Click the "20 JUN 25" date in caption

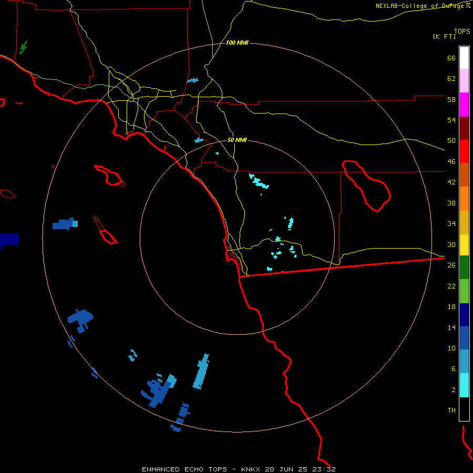pos(286,469)
